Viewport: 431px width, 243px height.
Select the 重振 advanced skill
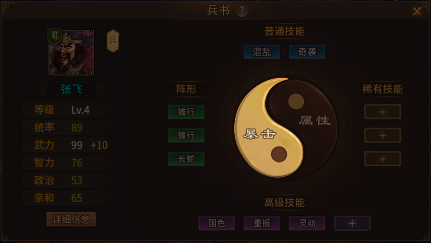(x=262, y=223)
